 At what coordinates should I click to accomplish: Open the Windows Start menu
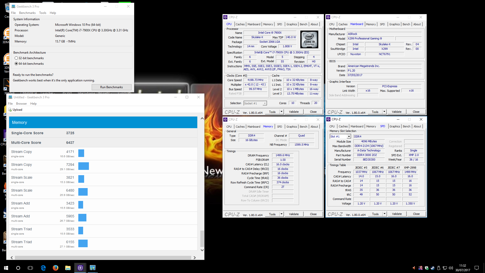coord(6,268)
